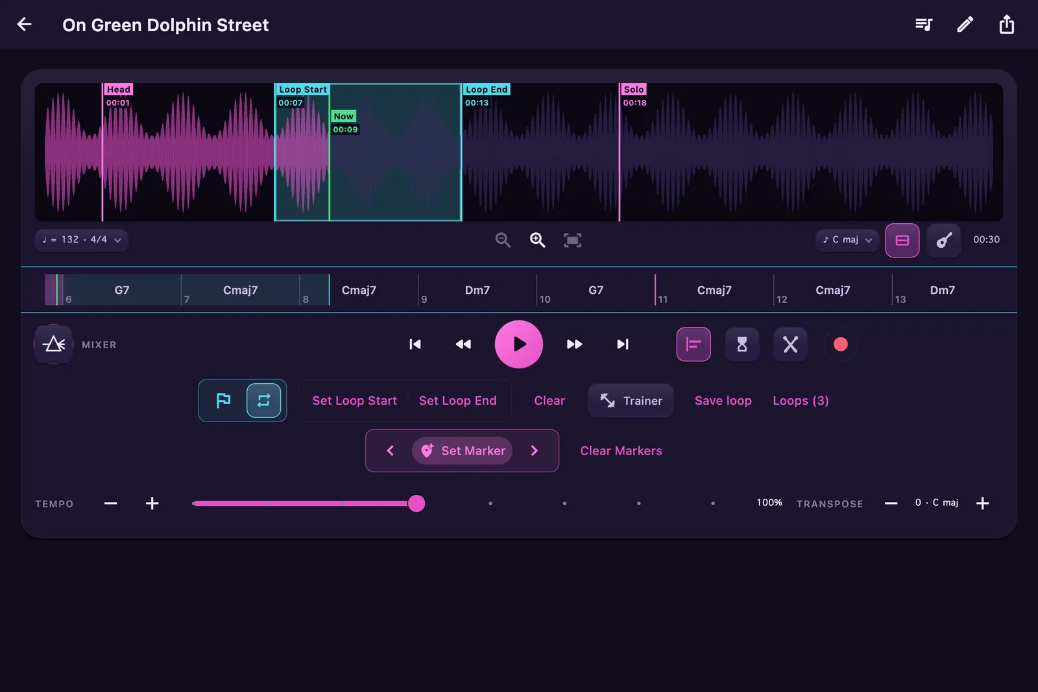Fit waveform to screen icon
Viewport: 1038px width, 692px height.
572,240
